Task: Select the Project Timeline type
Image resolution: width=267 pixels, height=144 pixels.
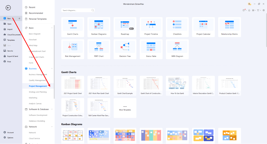Action: click(x=151, y=27)
